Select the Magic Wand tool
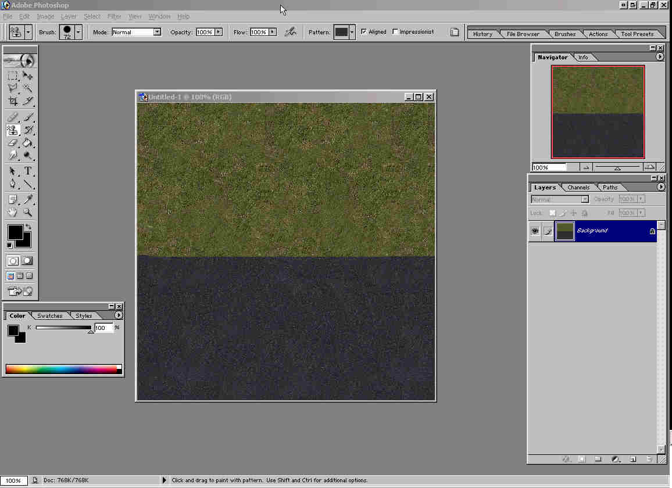The height and width of the screenshot is (488, 672). point(27,88)
